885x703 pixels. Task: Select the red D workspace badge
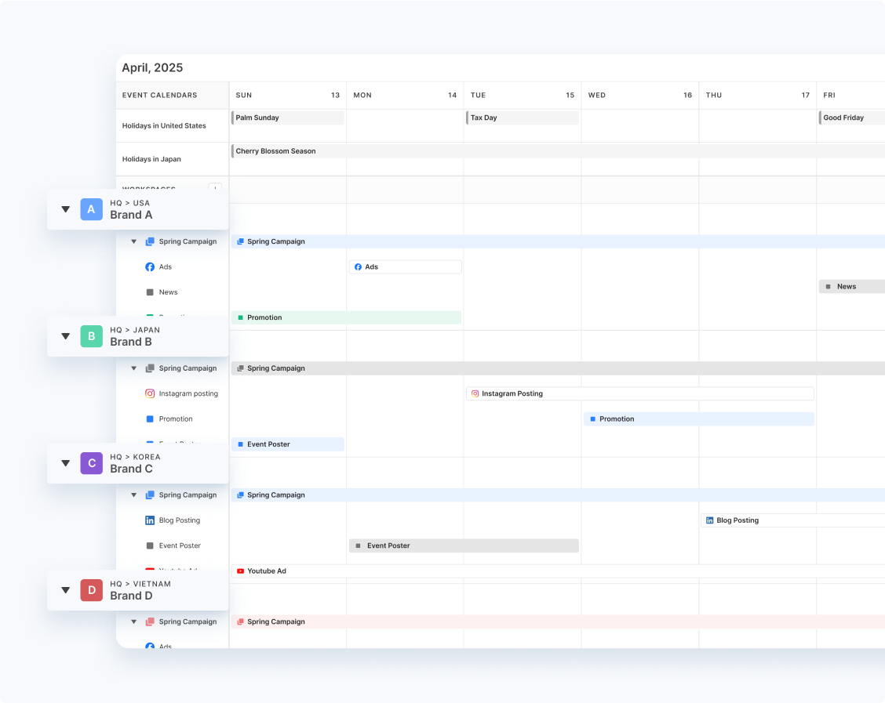91,590
